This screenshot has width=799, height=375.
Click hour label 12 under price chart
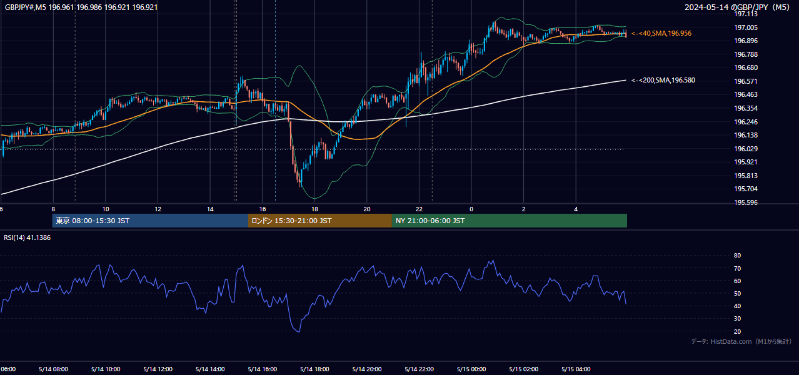pos(158,209)
